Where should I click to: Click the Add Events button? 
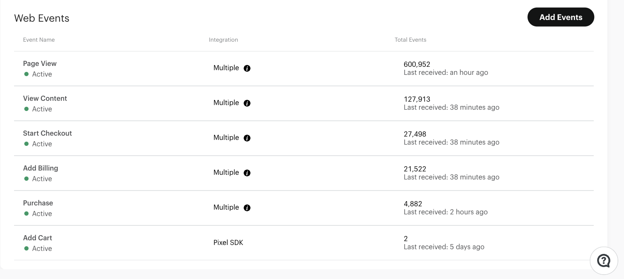point(560,17)
